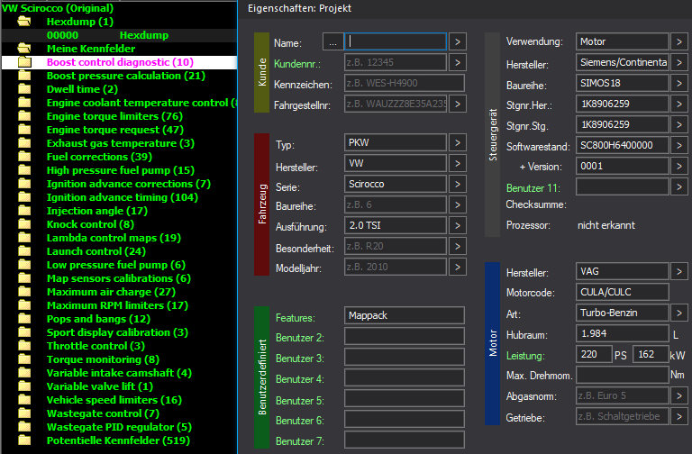Click the Besonderheit input field
Image resolution: width=692 pixels, height=454 pixels.
coord(396,246)
